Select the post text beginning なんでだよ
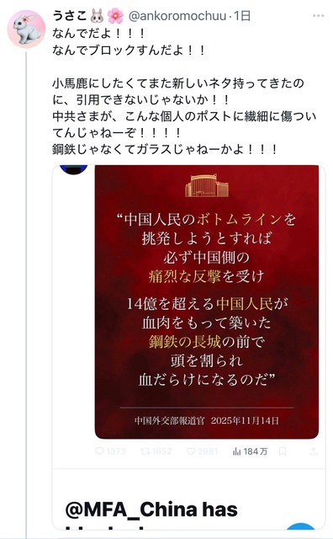 184,91
